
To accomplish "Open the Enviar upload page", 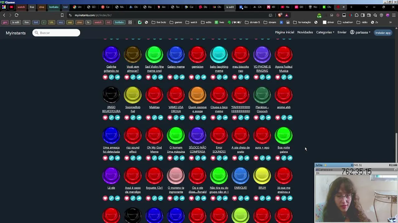I will pos(342,32).
